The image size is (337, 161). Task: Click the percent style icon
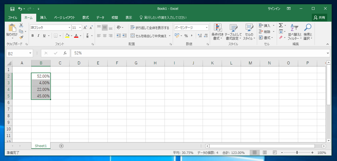pyautogui.click(x=186, y=36)
